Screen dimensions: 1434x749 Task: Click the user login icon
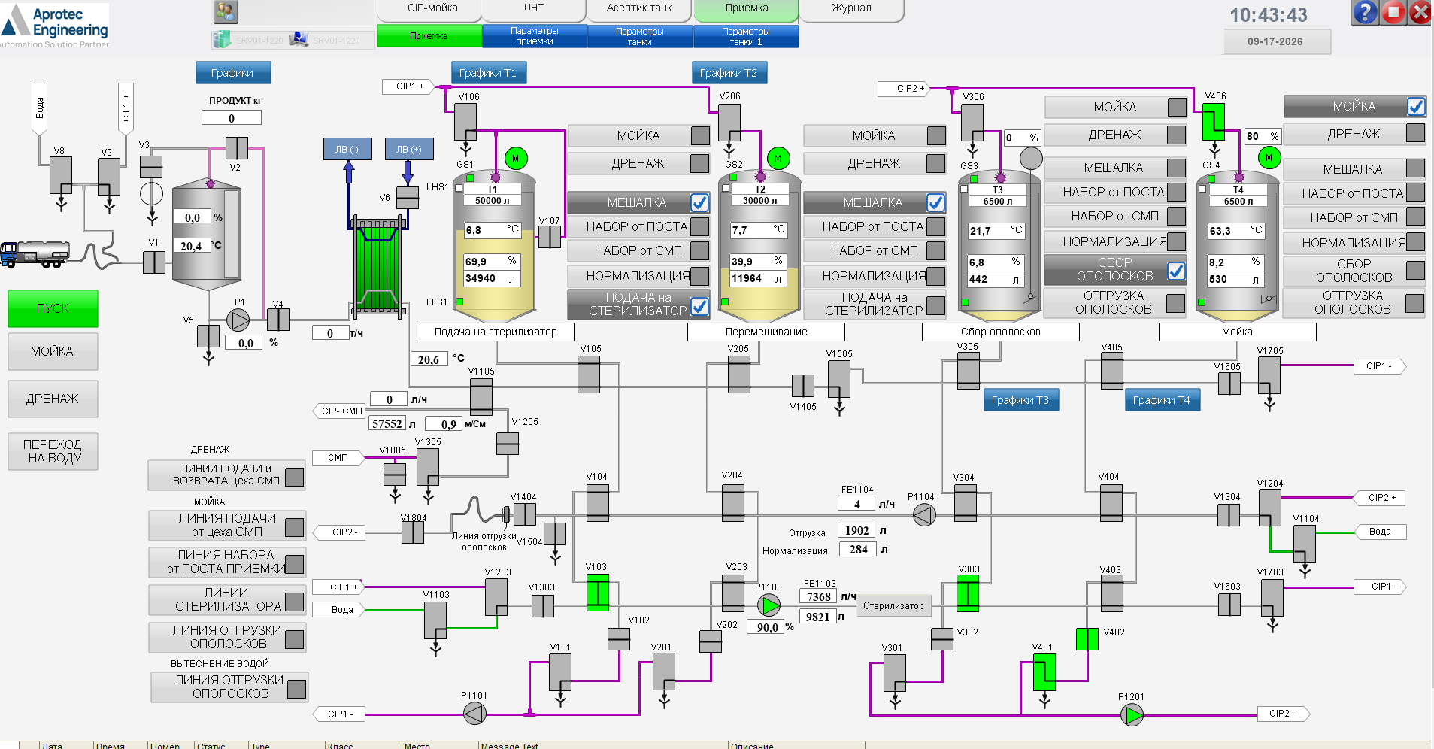coord(226,11)
